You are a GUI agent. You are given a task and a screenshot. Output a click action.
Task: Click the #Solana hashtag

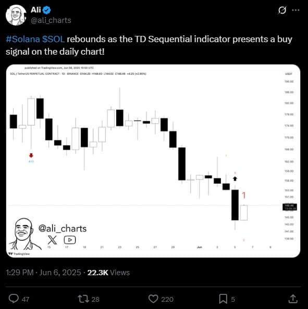23,39
